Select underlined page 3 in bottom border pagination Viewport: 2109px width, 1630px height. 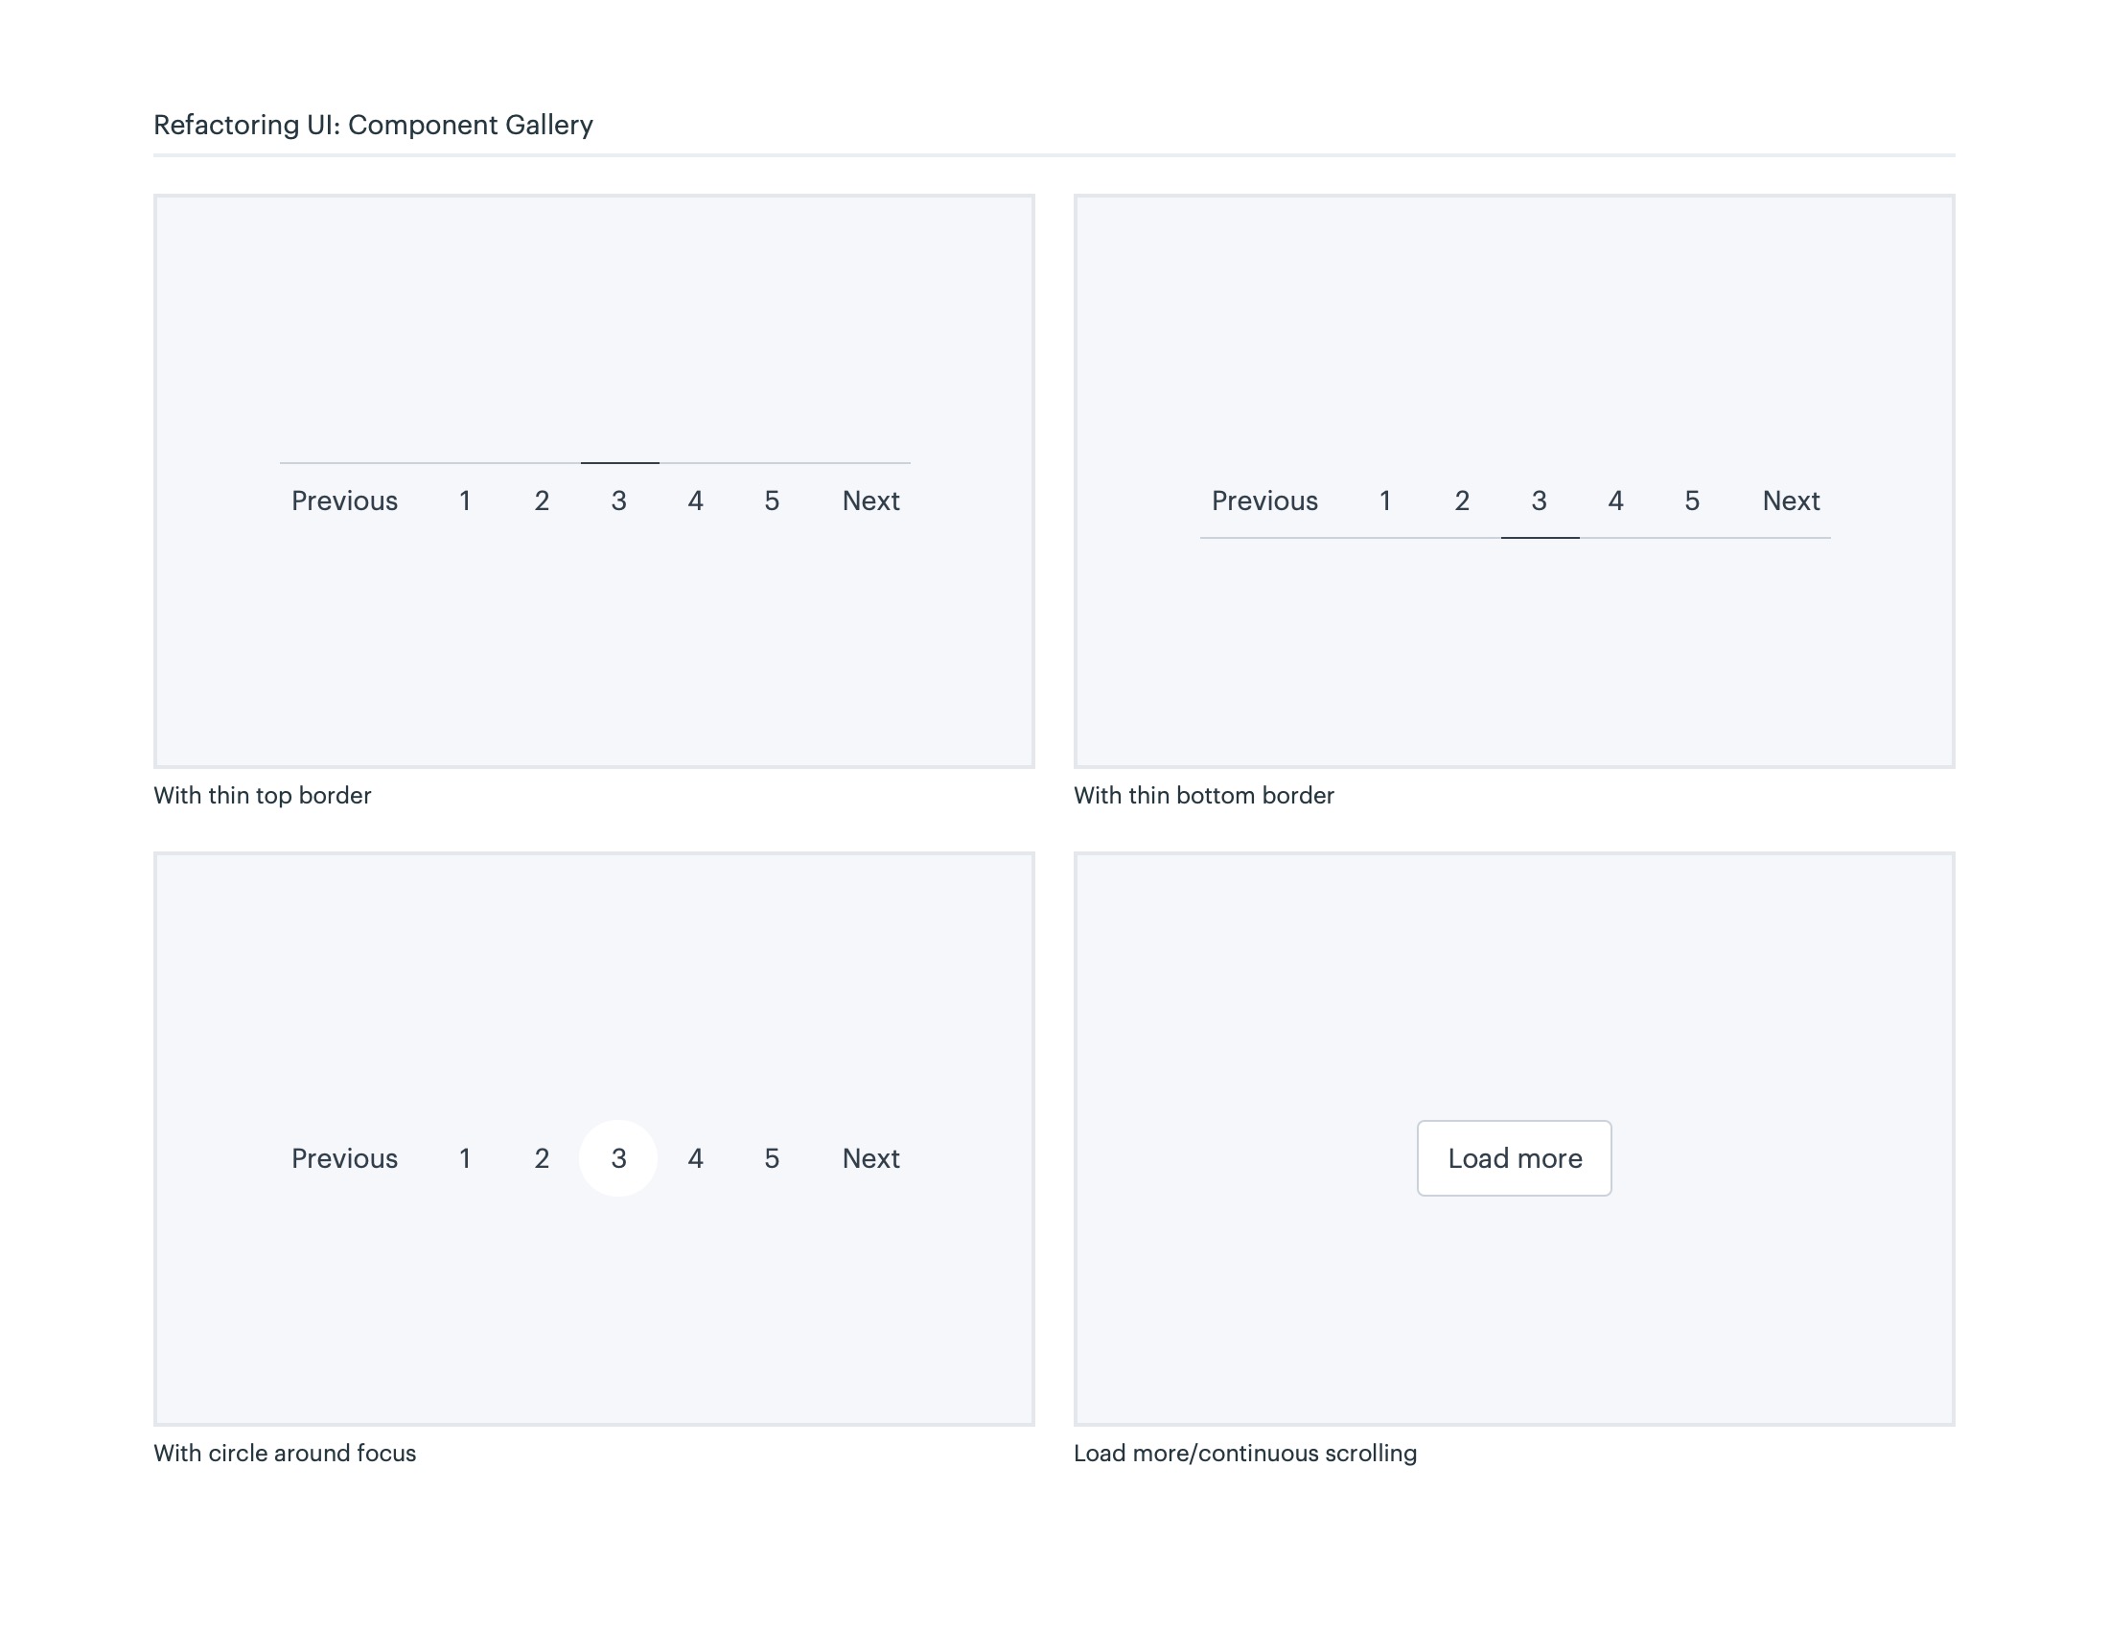1540,501
